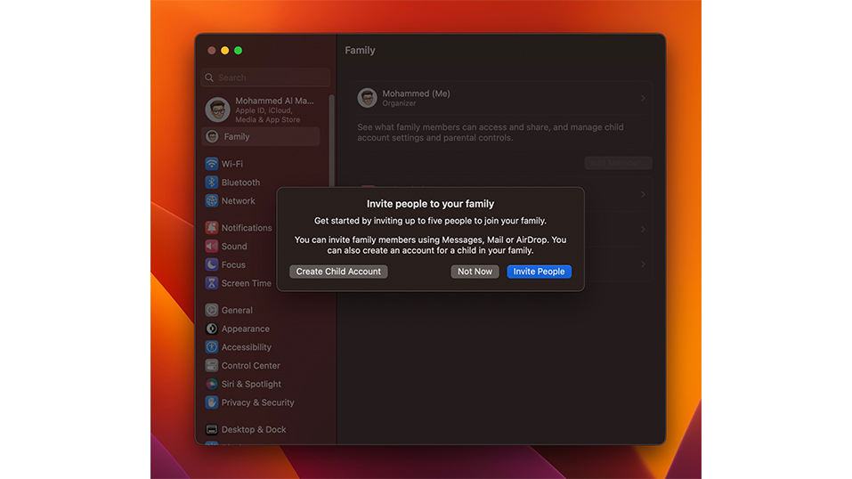This screenshot has height=479, width=852.
Task: Open the Apple ID profile avatar
Action: click(217, 110)
